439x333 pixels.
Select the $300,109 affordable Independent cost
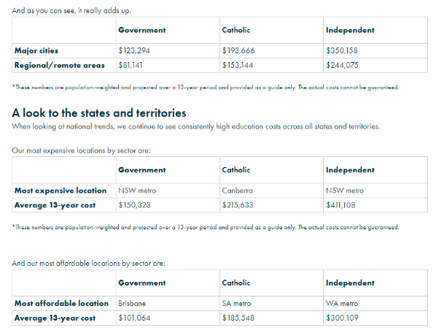click(341, 318)
